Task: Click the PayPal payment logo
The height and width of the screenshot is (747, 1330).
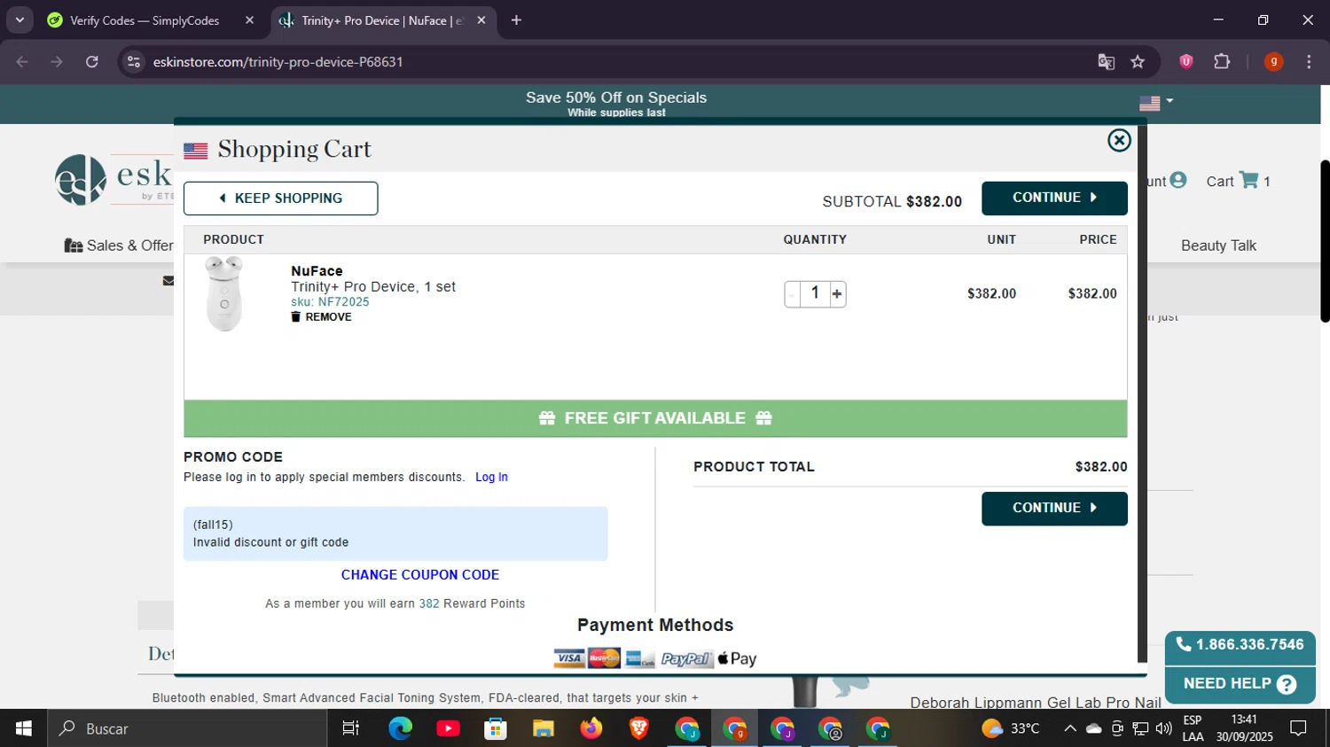Action: pos(686,658)
